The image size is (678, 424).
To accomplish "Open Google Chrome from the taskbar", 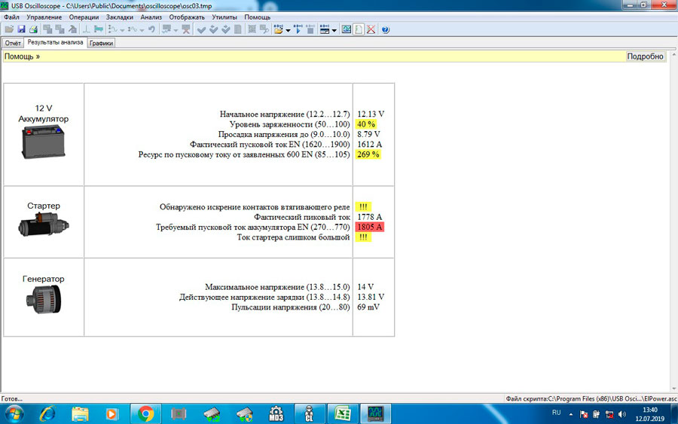I will pos(145,413).
